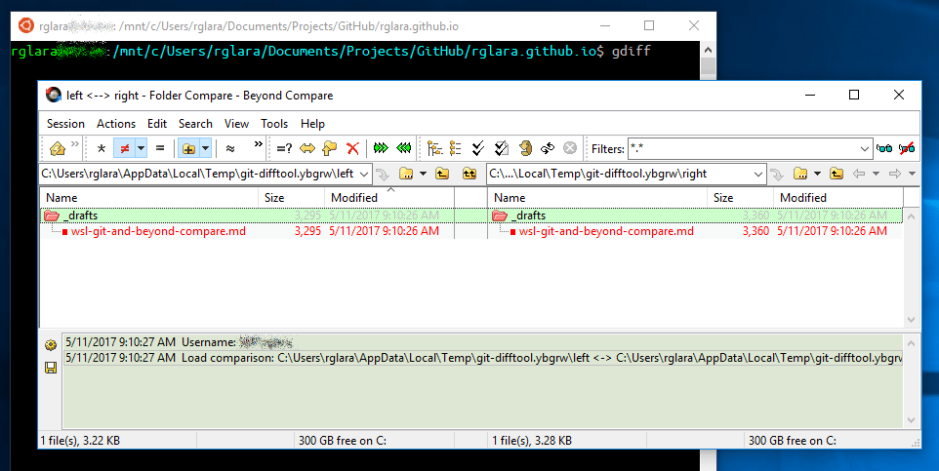The height and width of the screenshot is (471, 939).
Task: Copy to right with green arrows icon
Action: pyautogui.click(x=381, y=149)
